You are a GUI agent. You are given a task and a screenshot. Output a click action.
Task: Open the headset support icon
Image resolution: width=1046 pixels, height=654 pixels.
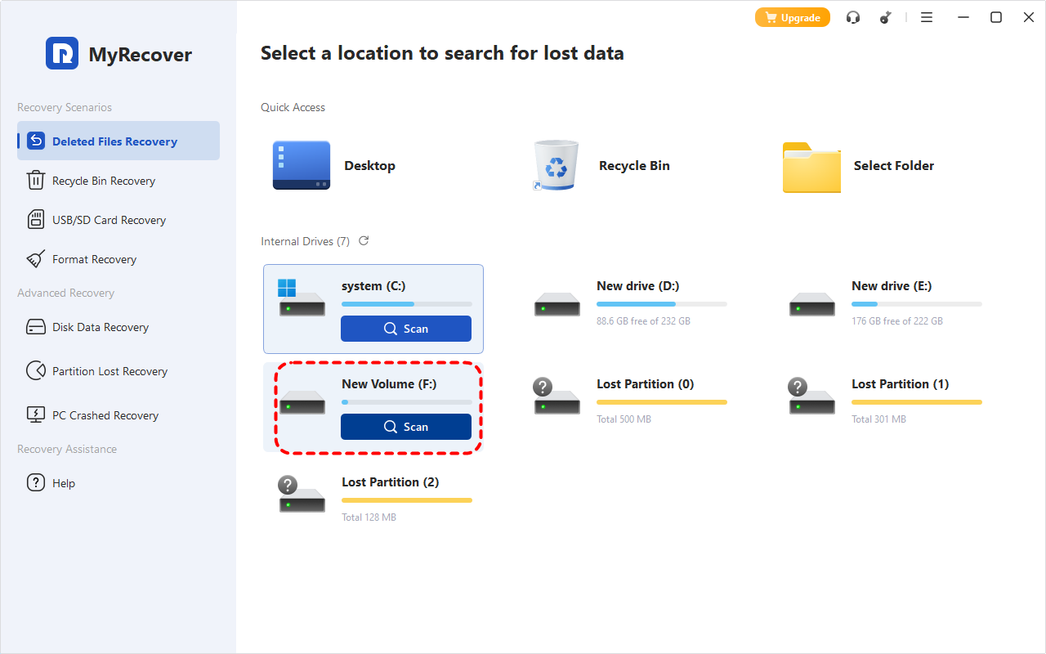(853, 17)
